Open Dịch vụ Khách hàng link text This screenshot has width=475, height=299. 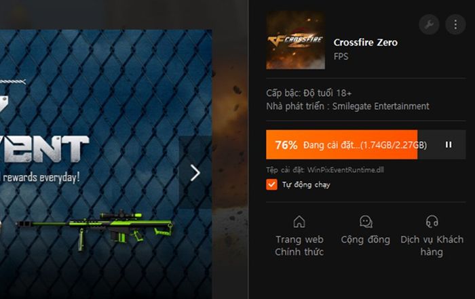(x=432, y=245)
